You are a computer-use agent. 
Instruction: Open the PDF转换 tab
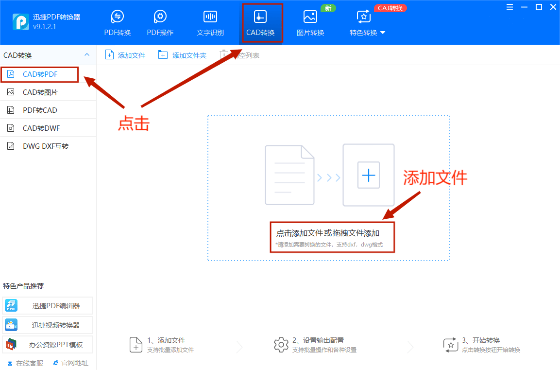click(x=118, y=23)
